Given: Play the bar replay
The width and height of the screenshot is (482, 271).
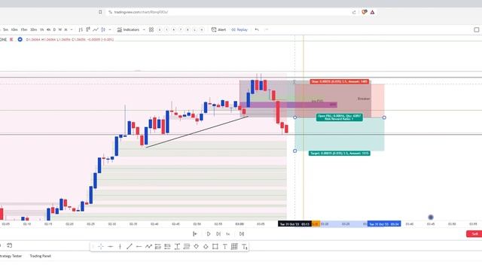Looking at the screenshot, I should [x=209, y=234].
